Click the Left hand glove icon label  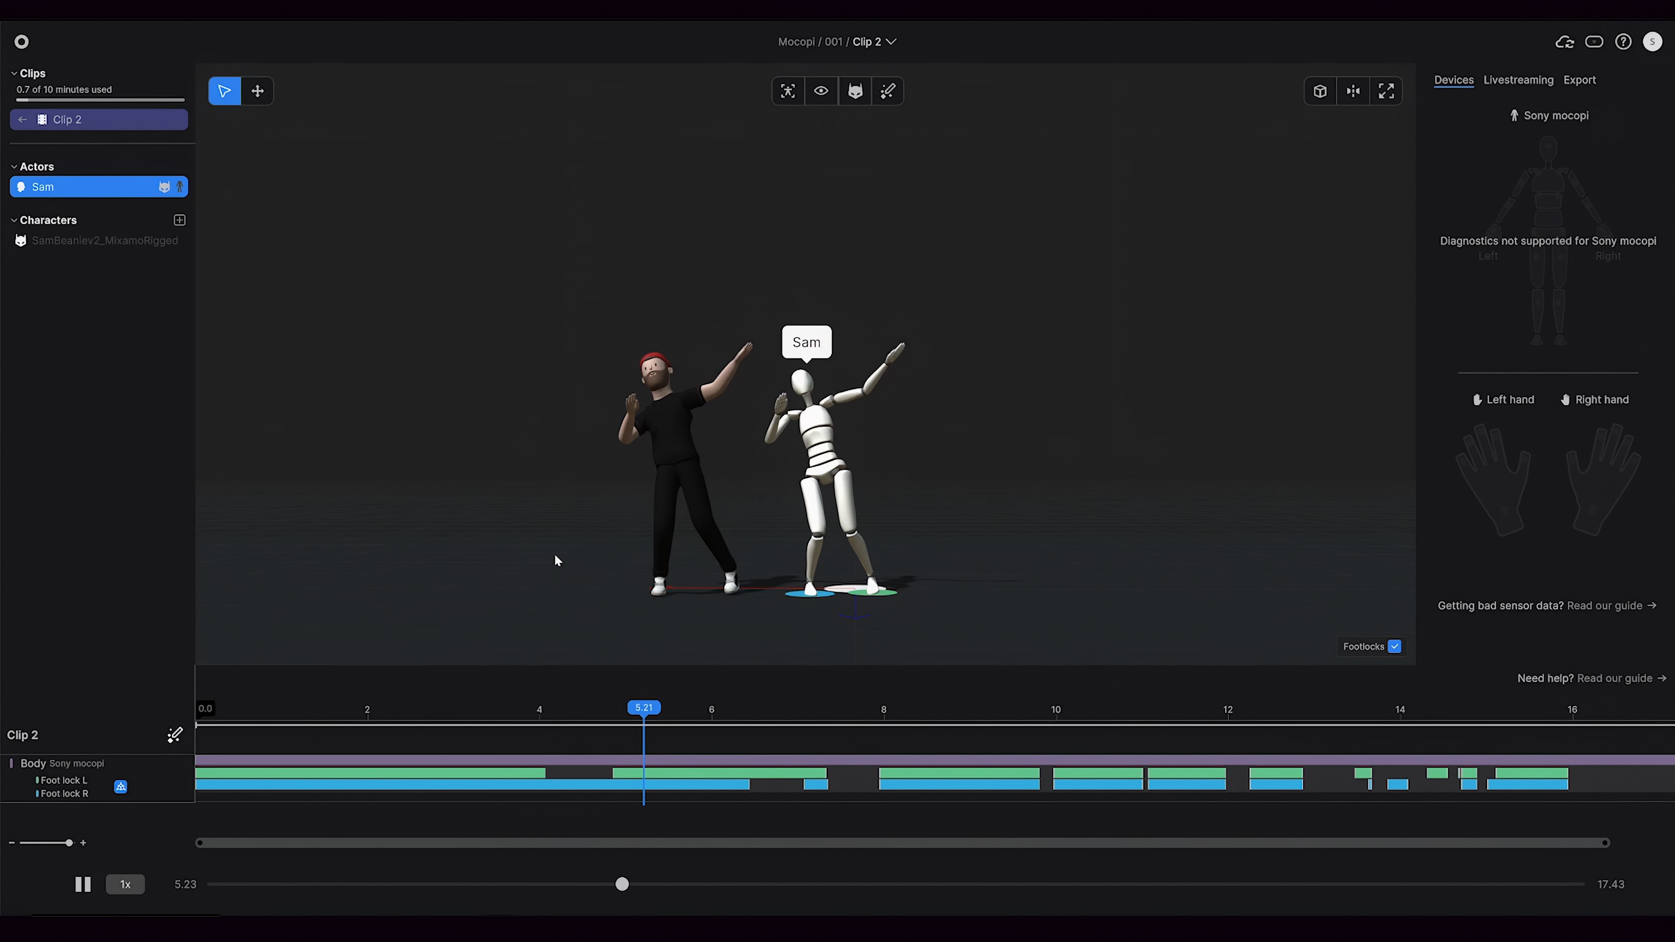click(1503, 400)
